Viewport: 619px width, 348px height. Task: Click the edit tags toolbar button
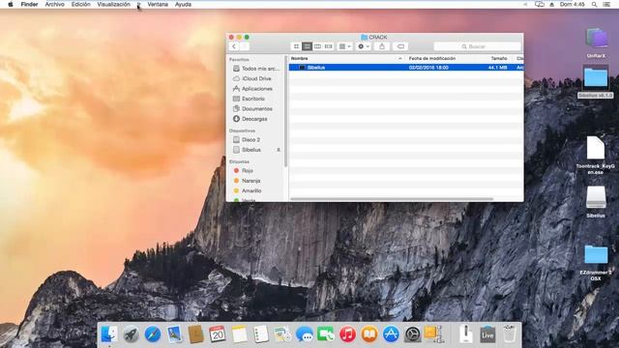[400, 46]
